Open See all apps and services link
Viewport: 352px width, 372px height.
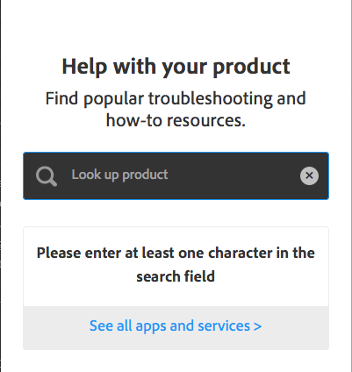[176, 325]
